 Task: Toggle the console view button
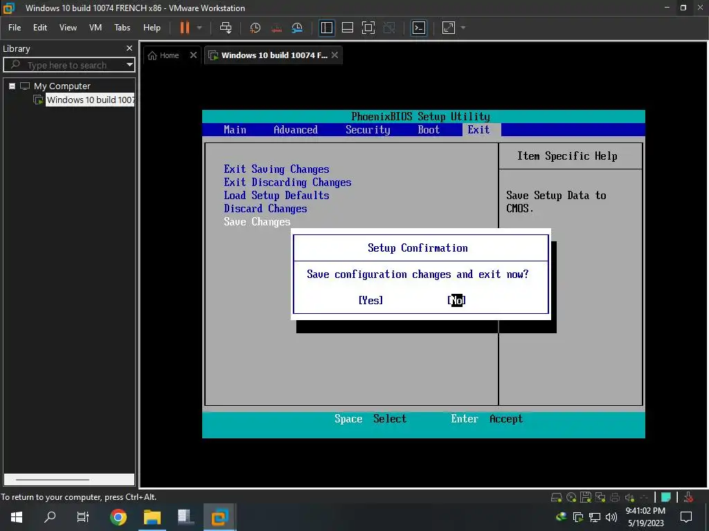(419, 28)
